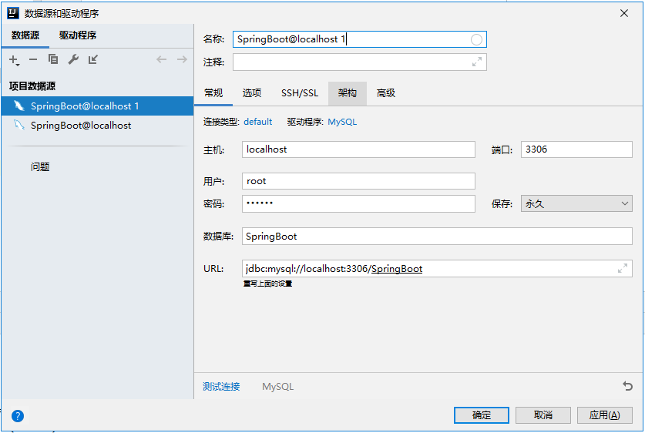Switch to the 驱动程序 tab
The image size is (645, 433).
tap(78, 35)
